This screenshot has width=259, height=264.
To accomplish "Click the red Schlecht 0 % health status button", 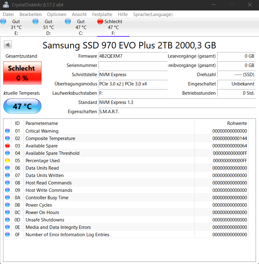I will click(23, 73).
